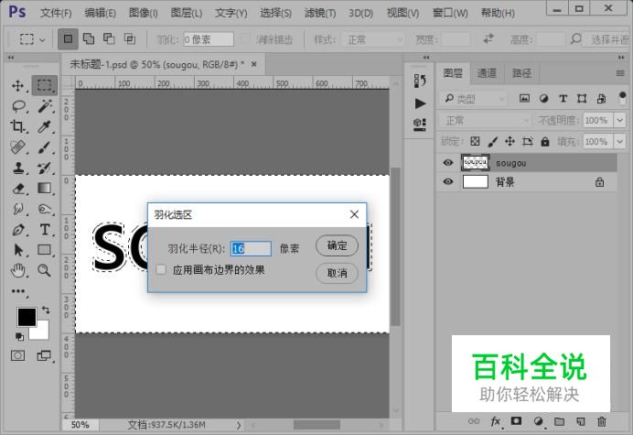Toggle pixel layer filter

[524, 98]
